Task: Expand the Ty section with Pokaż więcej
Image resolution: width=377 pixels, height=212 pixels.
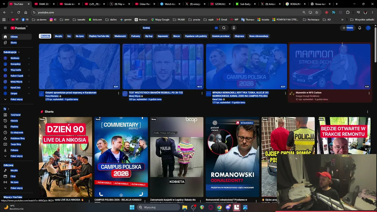Action: point(16,156)
